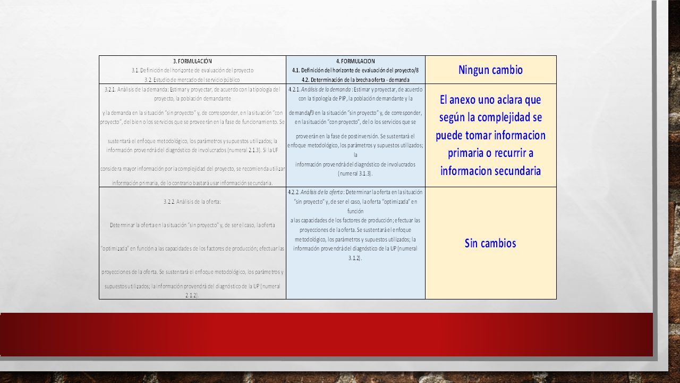Click '4.1. Definición del horizonte de evaluación del proyecto/8'
This screenshot has height=383, width=680.
[x=355, y=70]
